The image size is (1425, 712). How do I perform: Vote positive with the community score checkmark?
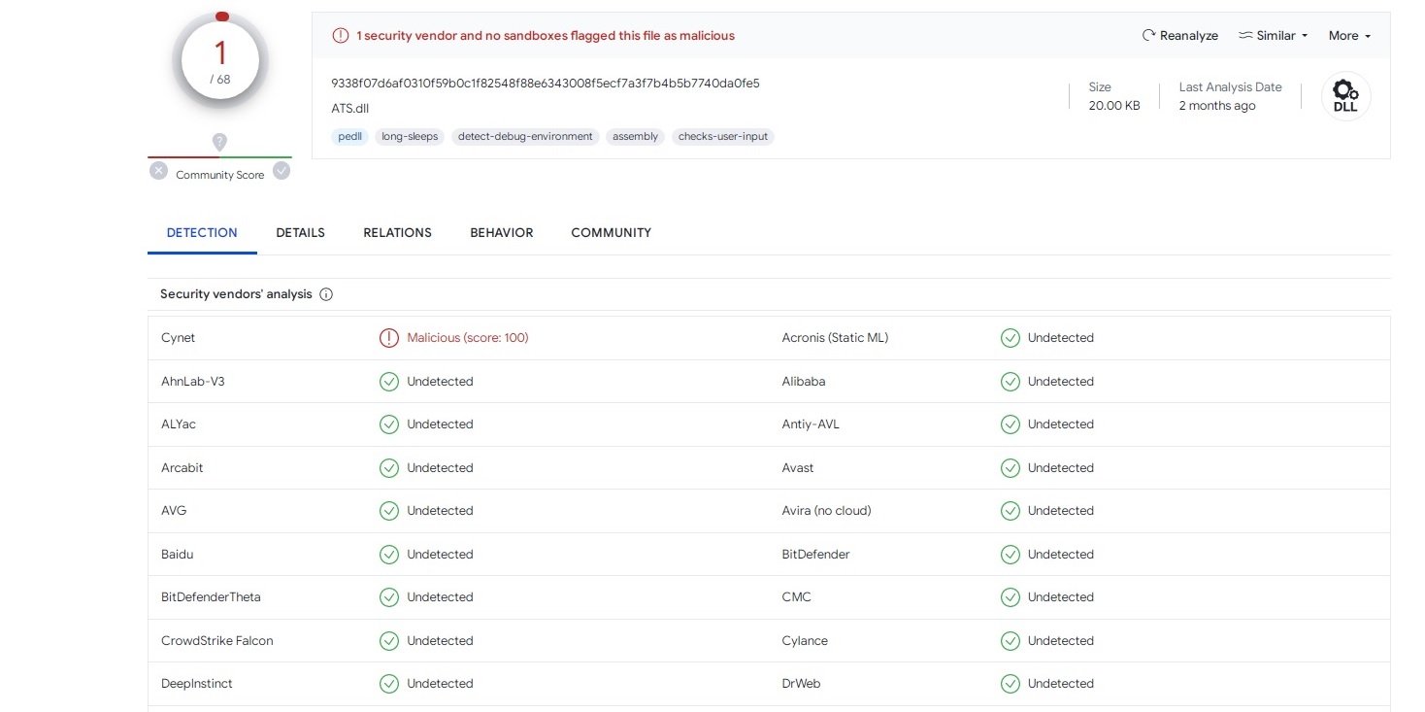coord(282,171)
